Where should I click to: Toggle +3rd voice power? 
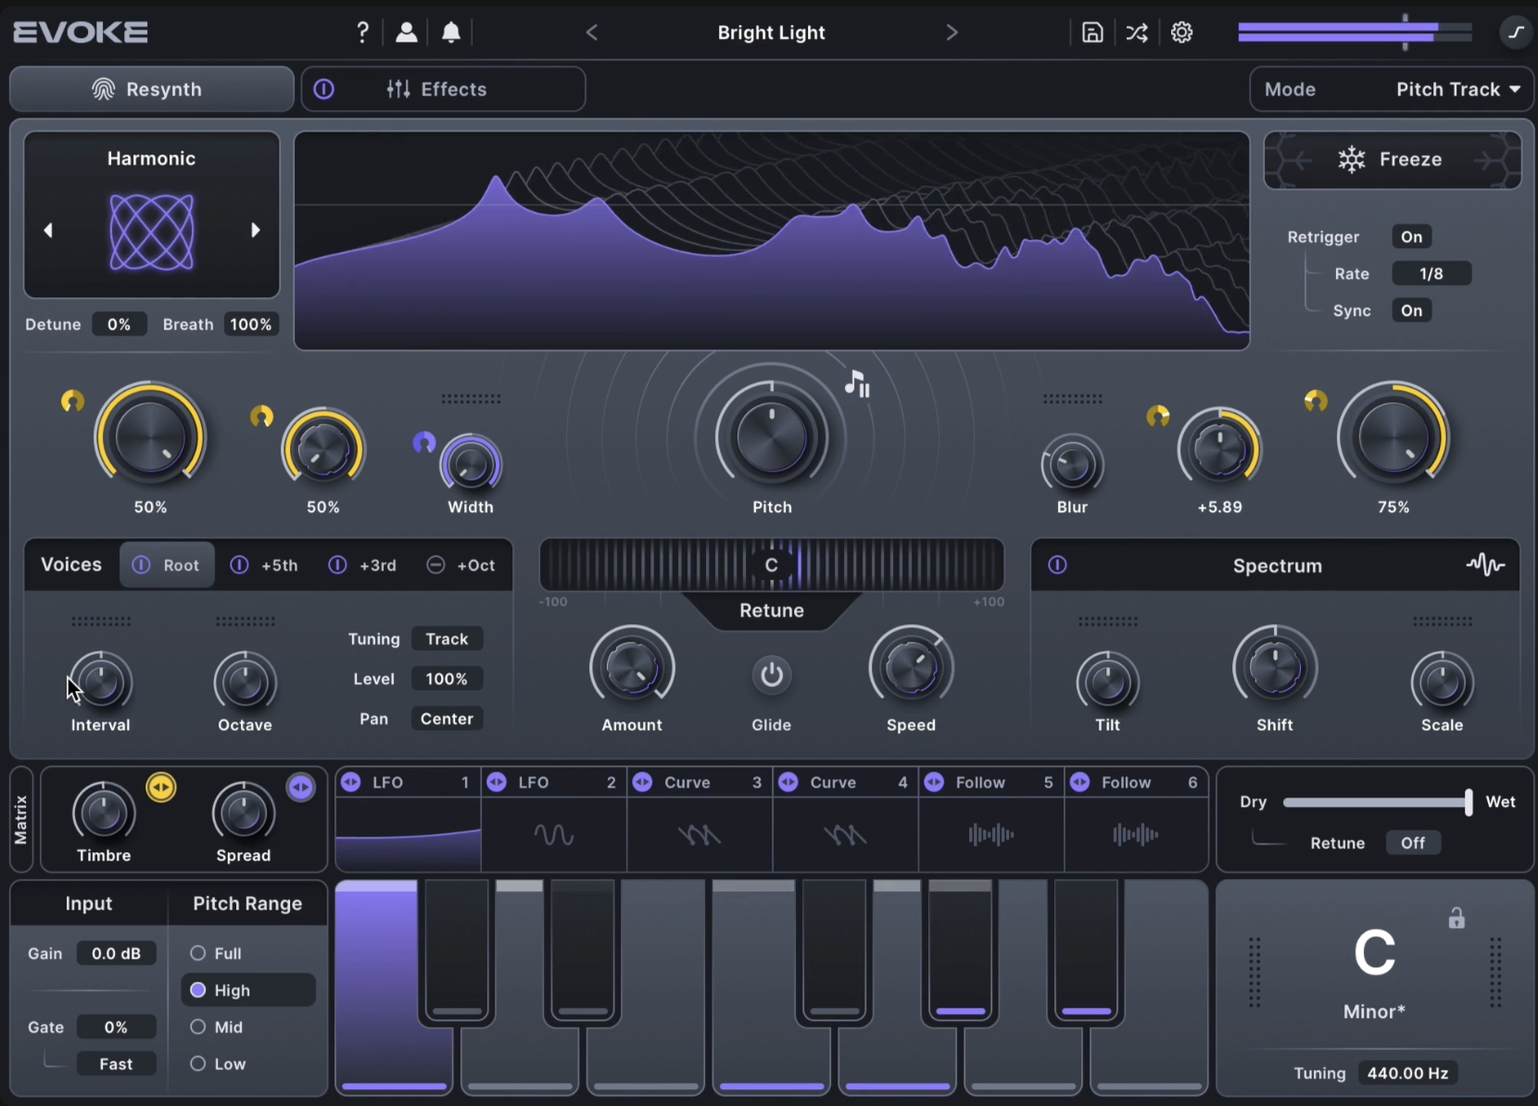click(338, 565)
